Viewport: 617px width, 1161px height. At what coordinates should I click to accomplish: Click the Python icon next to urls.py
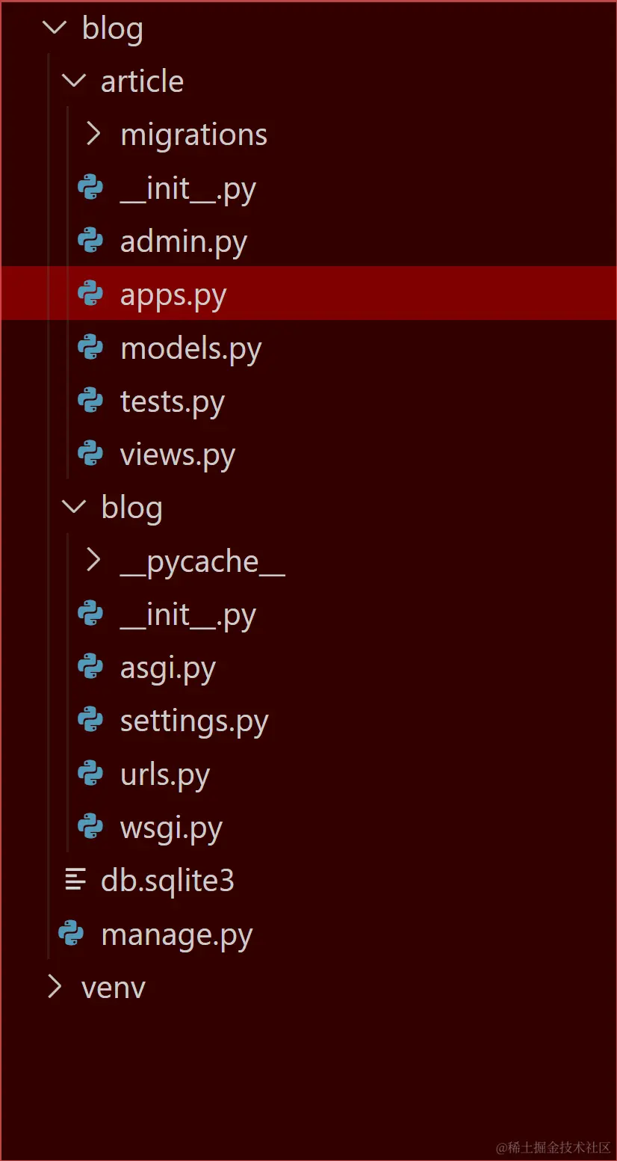[90, 774]
